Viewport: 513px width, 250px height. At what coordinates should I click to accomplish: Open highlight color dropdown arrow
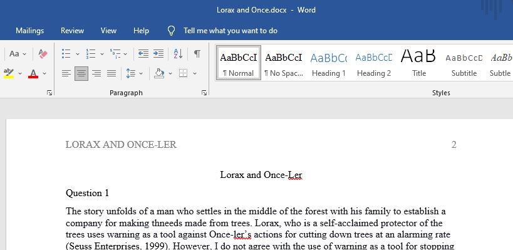20,74
